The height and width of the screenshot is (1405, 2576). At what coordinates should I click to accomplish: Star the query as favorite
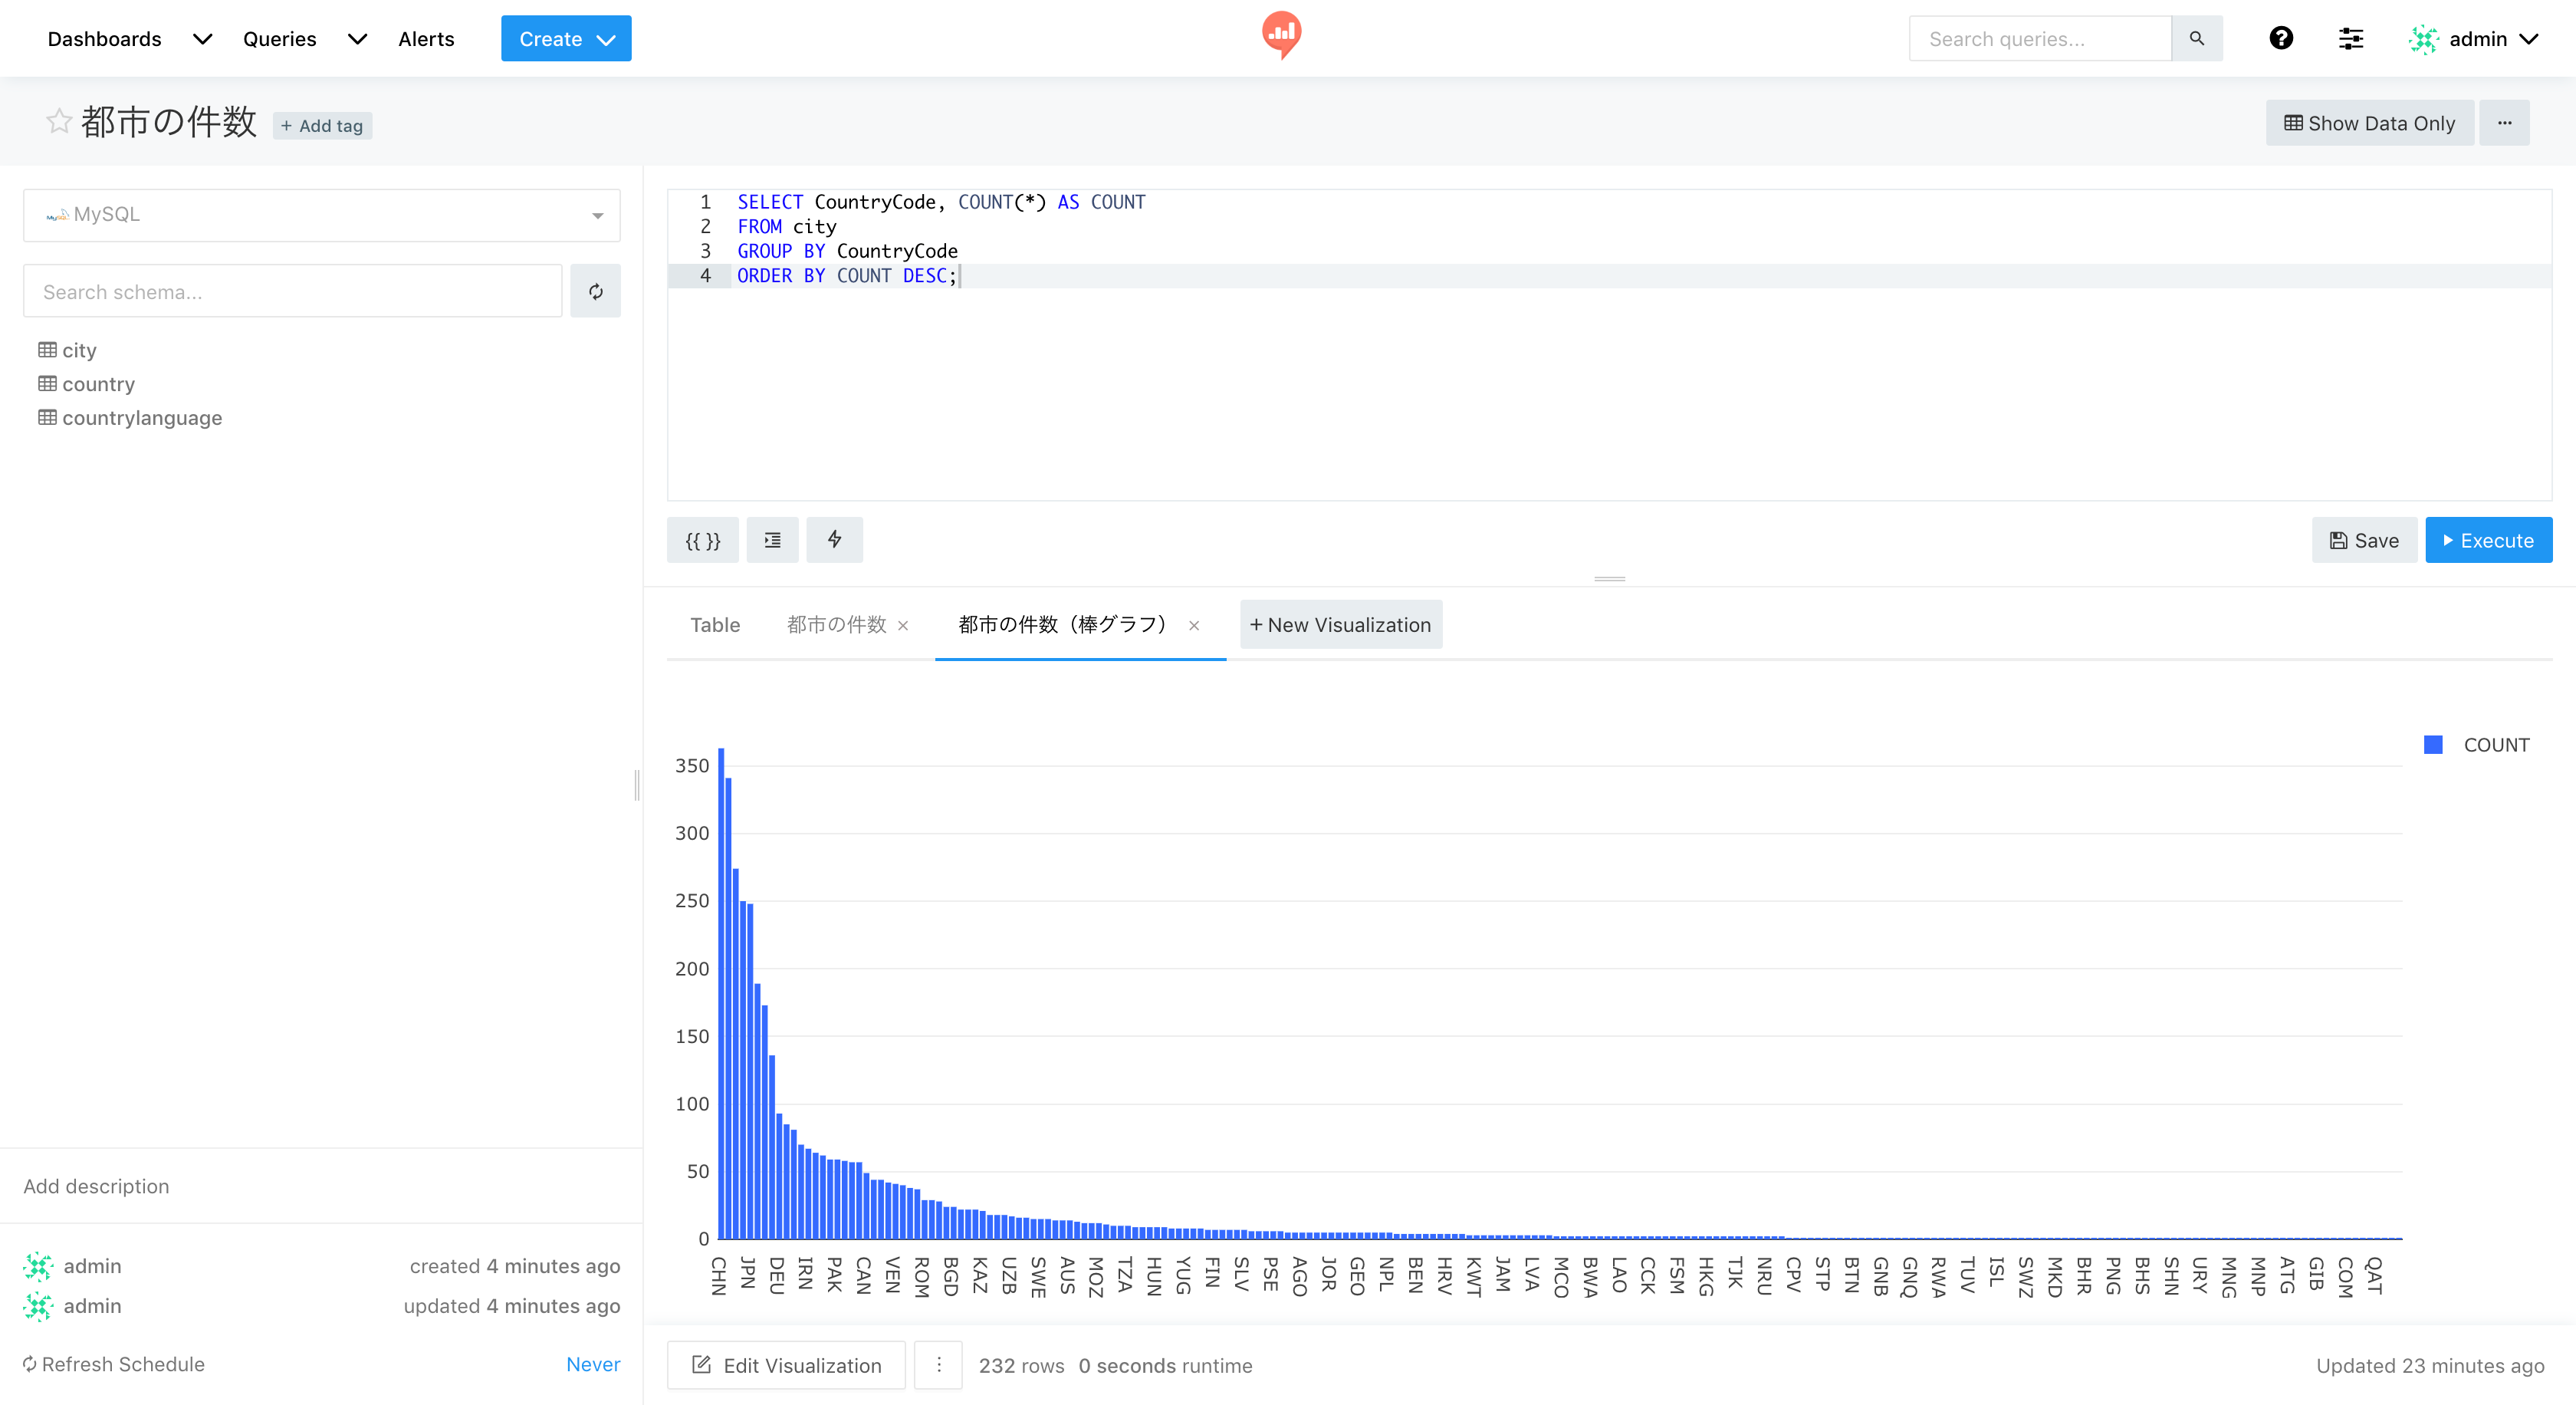click(x=59, y=122)
